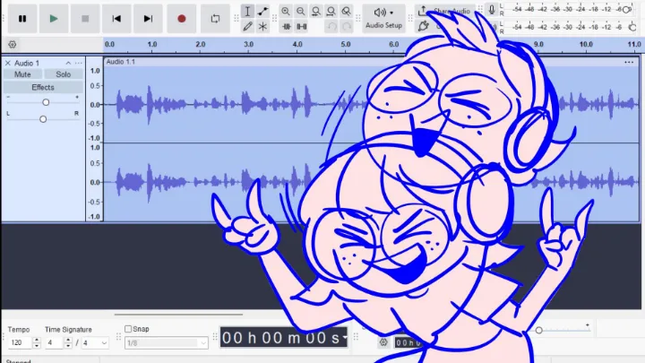Decrease tempo with the down stepper

point(37,345)
